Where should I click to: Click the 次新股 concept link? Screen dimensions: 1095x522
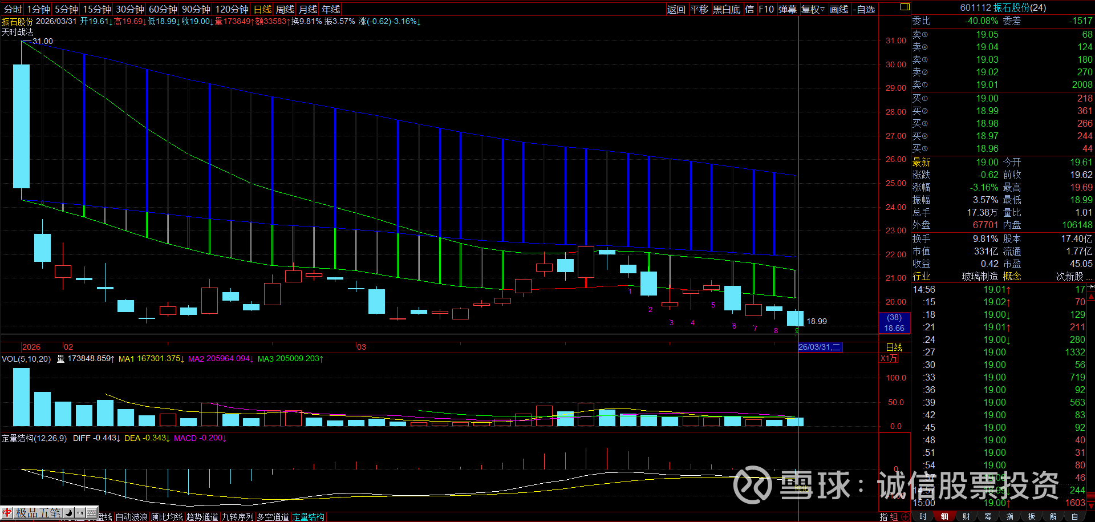(x=1069, y=276)
